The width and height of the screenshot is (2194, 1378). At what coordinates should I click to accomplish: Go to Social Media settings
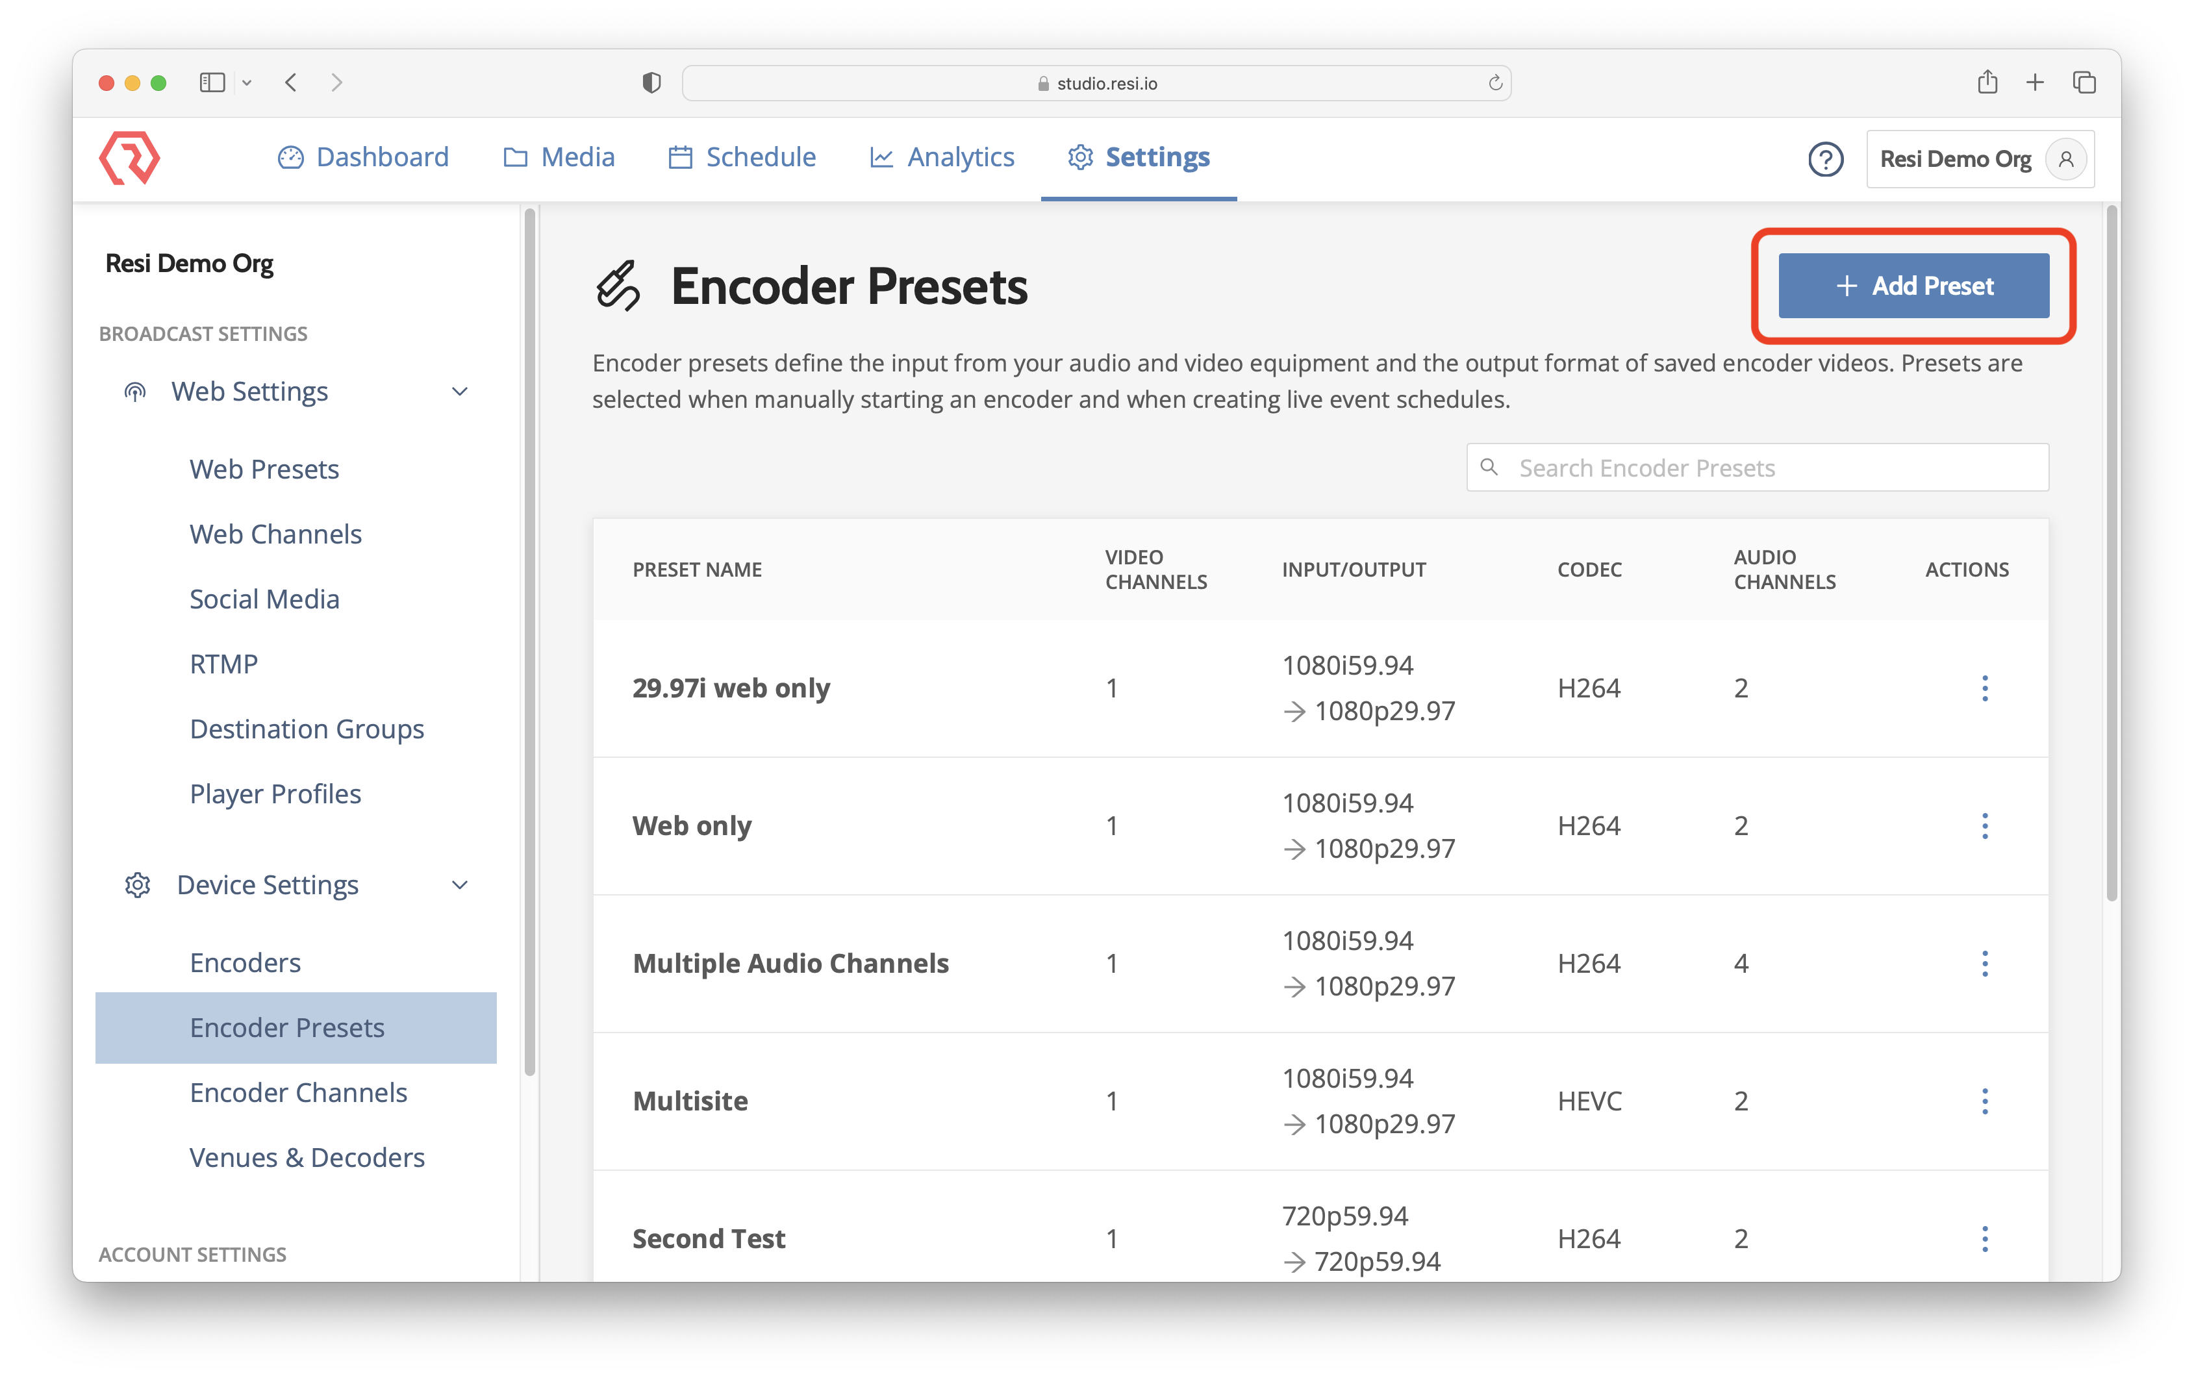(x=264, y=599)
